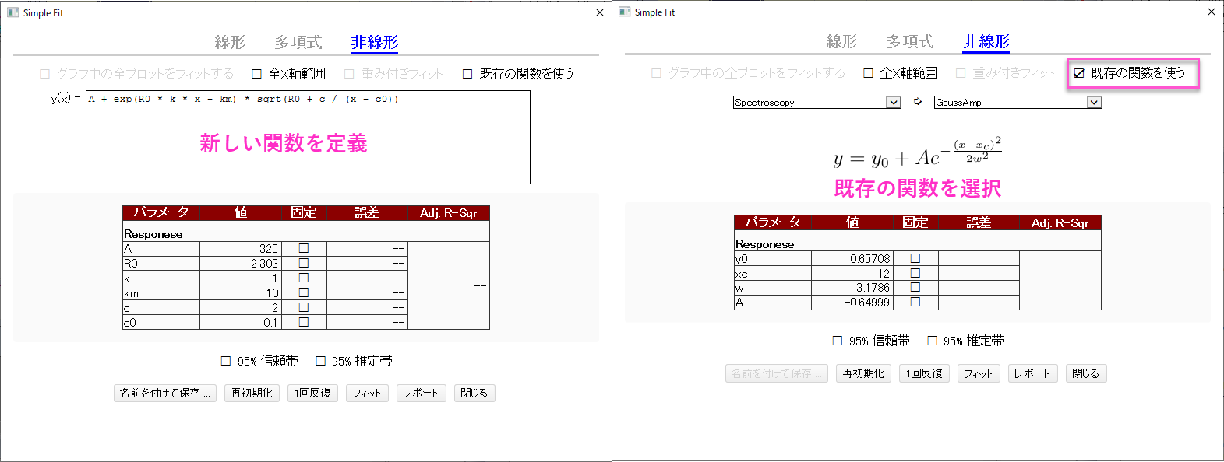Select the 非線形 tab in left window
The image size is (1224, 462).
click(x=374, y=42)
